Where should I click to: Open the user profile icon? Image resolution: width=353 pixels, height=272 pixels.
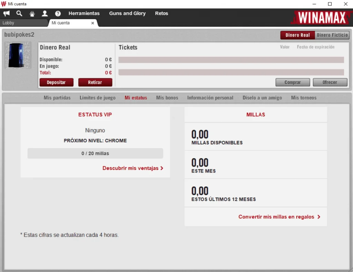tap(45, 13)
